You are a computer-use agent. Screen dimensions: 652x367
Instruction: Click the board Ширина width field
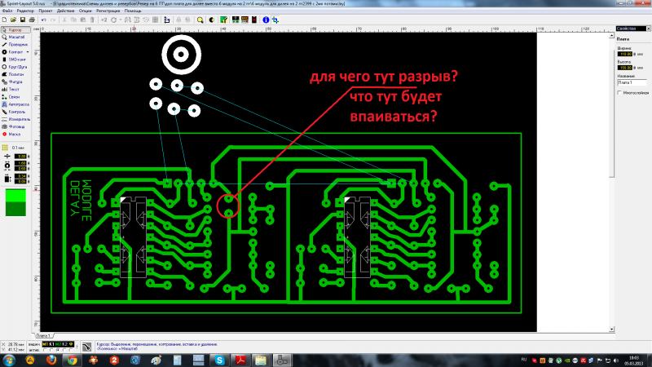click(x=625, y=54)
